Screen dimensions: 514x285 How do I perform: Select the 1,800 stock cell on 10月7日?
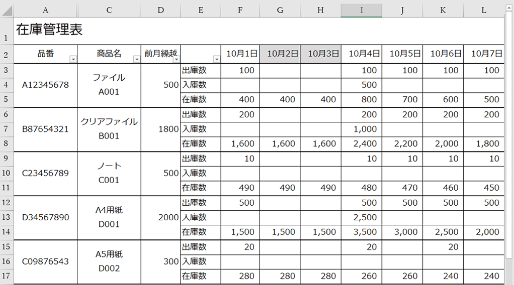484,144
